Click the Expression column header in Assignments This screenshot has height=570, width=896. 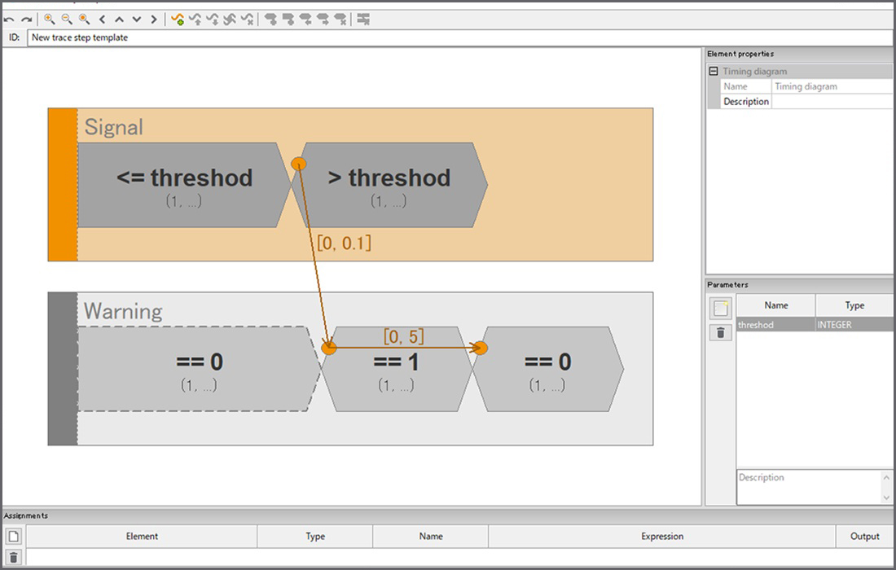pos(661,537)
